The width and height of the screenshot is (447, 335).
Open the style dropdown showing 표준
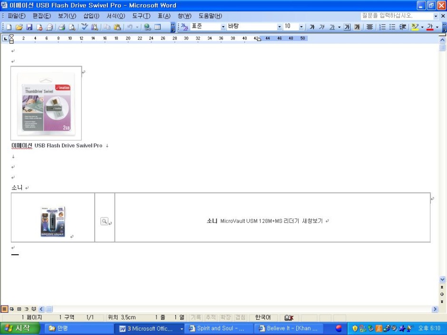pyautogui.click(x=223, y=27)
